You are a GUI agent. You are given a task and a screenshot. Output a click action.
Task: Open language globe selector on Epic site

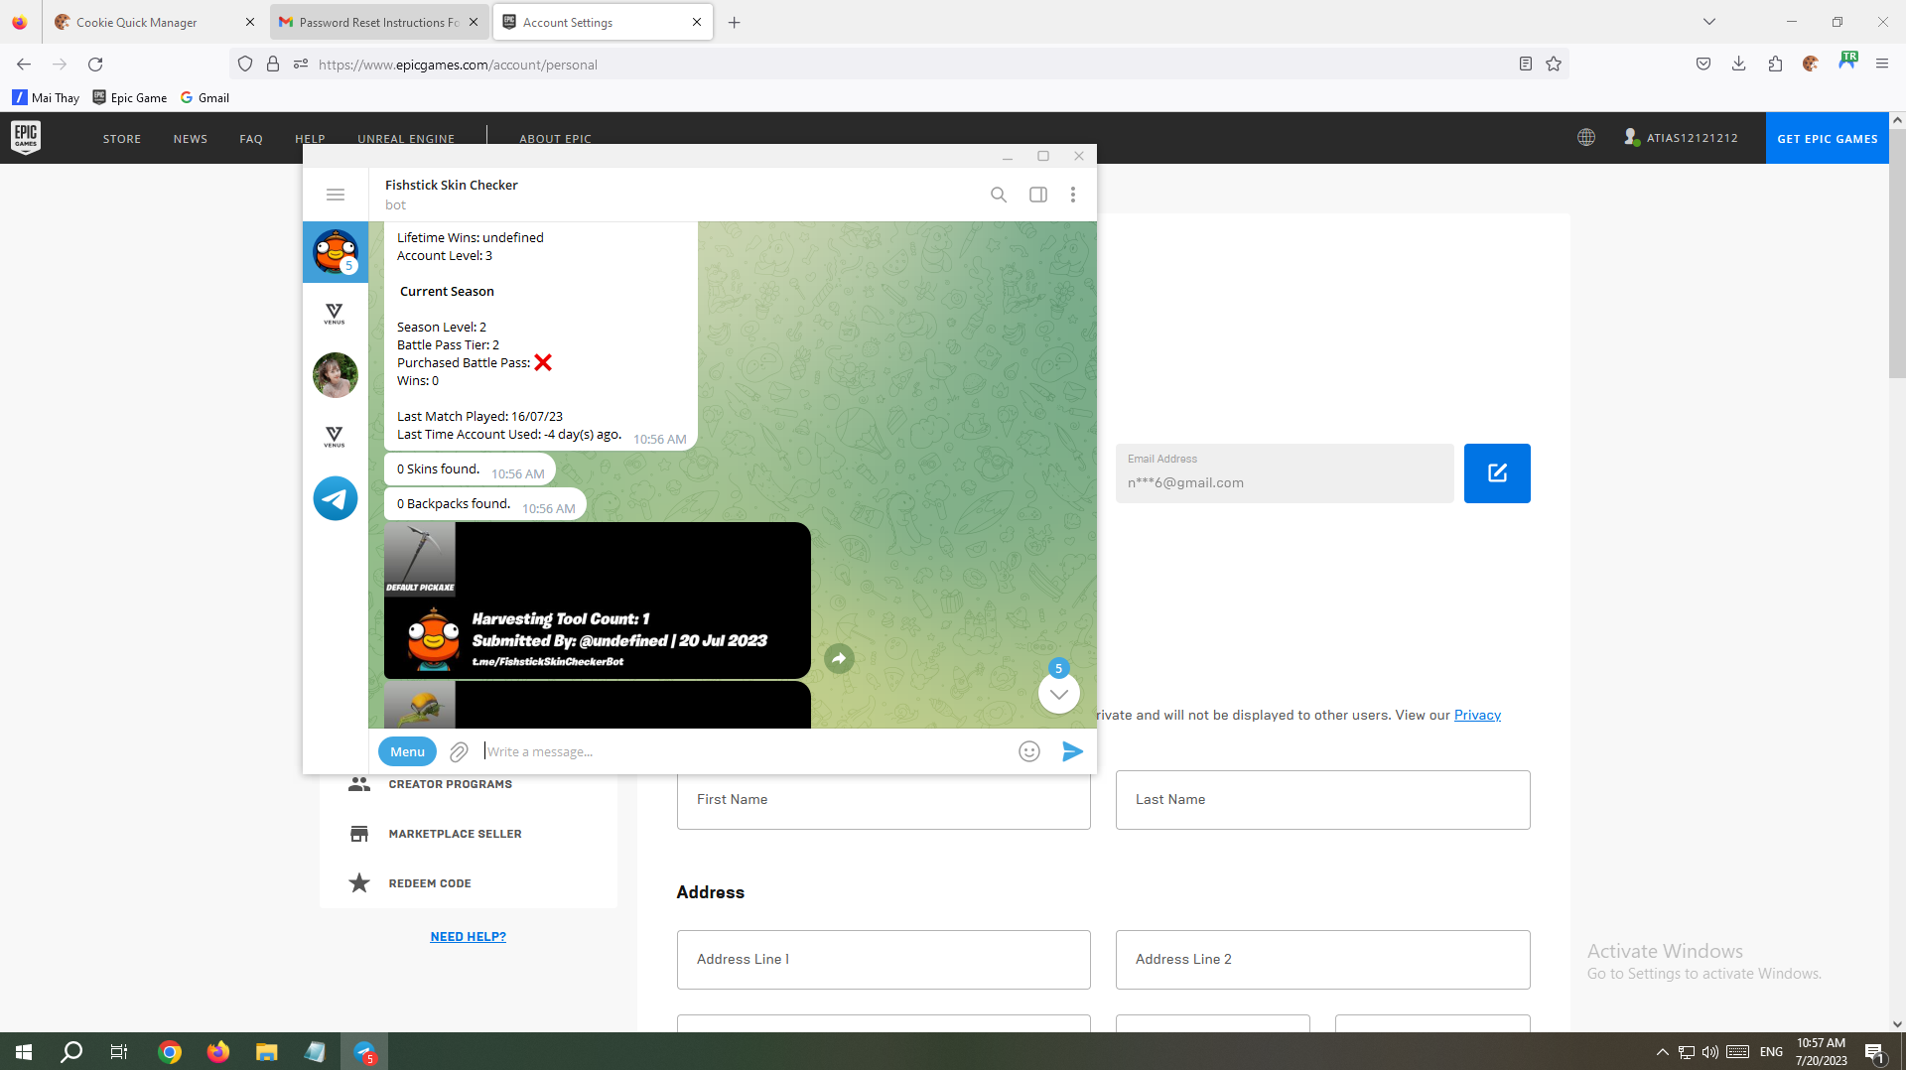tap(1586, 138)
